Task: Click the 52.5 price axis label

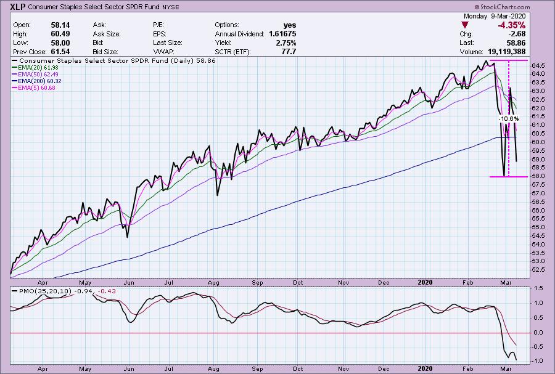Action: 538,270
